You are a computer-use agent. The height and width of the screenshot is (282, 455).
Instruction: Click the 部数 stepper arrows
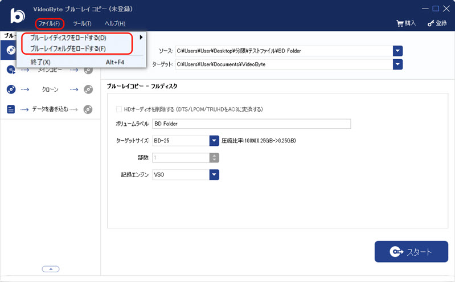(214, 158)
